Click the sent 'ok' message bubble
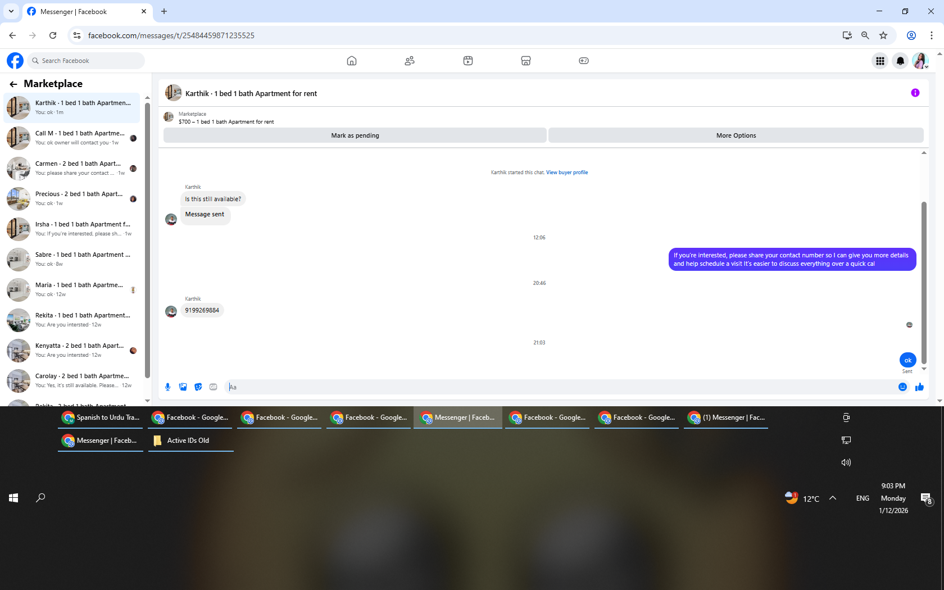Screen dimensions: 944x590 (x=908, y=360)
